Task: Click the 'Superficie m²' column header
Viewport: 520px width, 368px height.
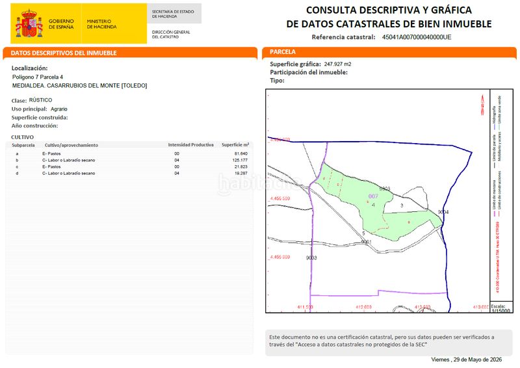Action: coord(235,145)
